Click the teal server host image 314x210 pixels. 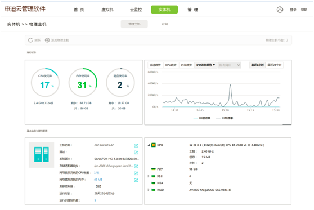[42, 155]
